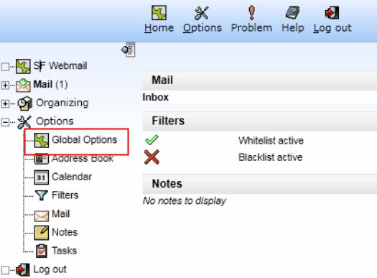
Task: Open Filters options in sidebar
Action: coord(65,195)
